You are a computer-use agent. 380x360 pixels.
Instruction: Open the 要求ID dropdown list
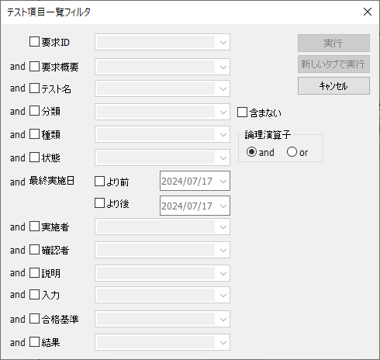click(223, 42)
